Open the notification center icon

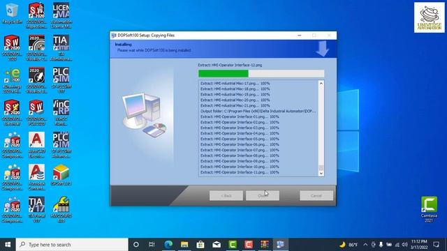(436, 245)
